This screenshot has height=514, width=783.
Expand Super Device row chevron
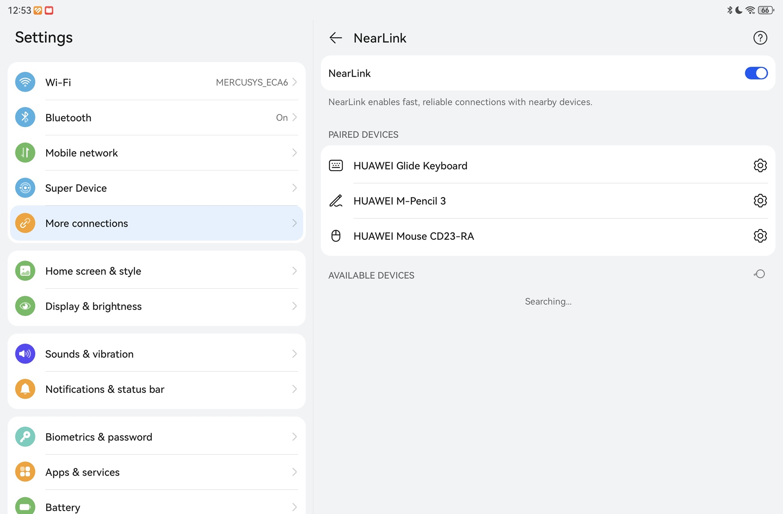click(294, 188)
